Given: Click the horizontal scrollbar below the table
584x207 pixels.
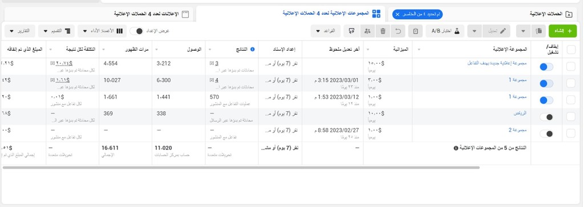Looking at the screenshot, I should 241,168.
